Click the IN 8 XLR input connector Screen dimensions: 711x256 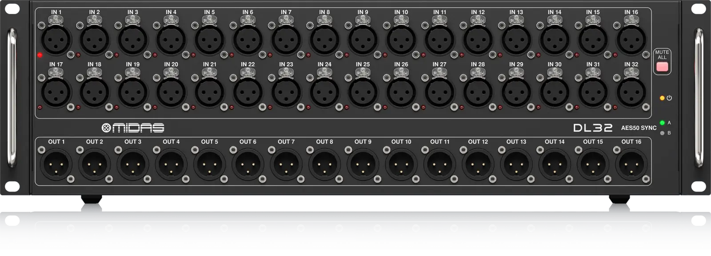tap(324, 40)
